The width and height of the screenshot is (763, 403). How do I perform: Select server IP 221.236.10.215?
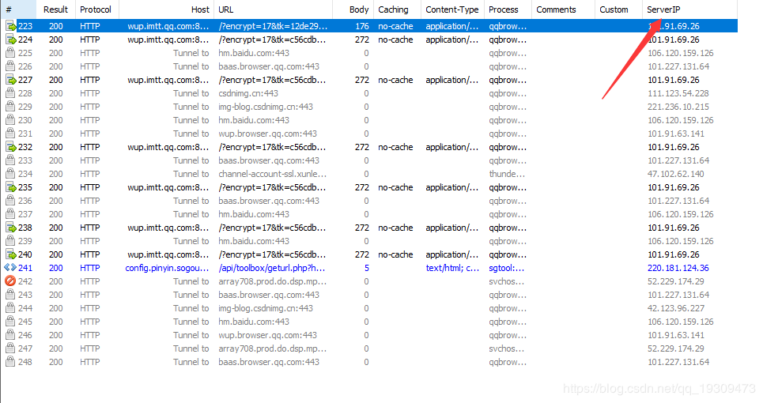click(x=678, y=107)
